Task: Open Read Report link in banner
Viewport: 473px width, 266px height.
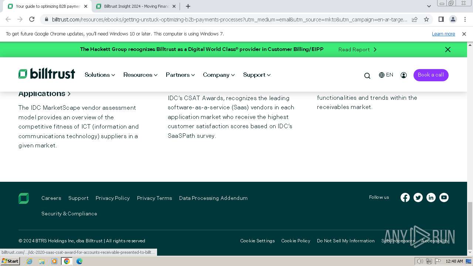Action: click(357, 50)
